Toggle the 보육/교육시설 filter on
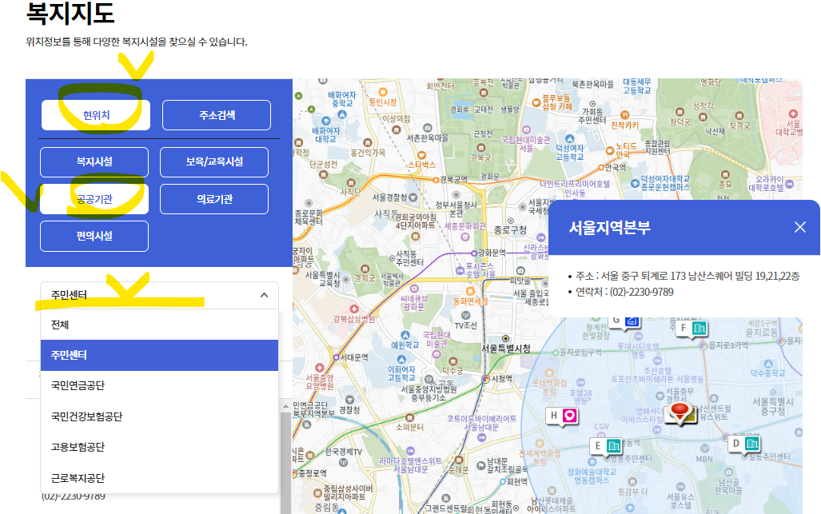This screenshot has width=821, height=514. click(213, 161)
